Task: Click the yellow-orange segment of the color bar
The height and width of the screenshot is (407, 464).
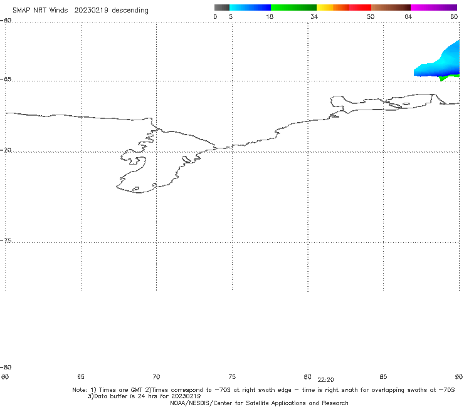Action: pos(333,8)
